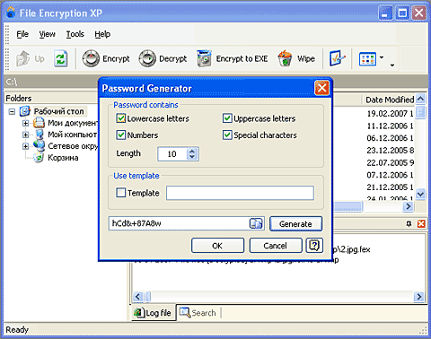The width and height of the screenshot is (431, 339).
Task: Select the Корзина recycle bin item
Action: pos(63,158)
